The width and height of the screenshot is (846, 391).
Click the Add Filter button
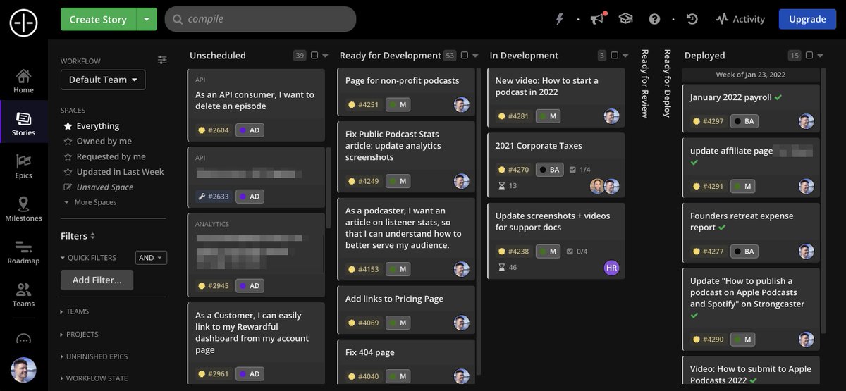click(97, 280)
